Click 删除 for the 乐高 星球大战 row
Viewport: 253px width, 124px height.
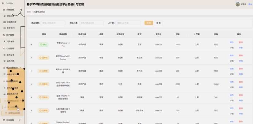point(241,108)
